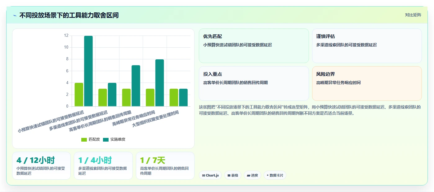Screen dimensions: 434x192
Task: Click the lightning icon beside the title
Action: coord(15,15)
